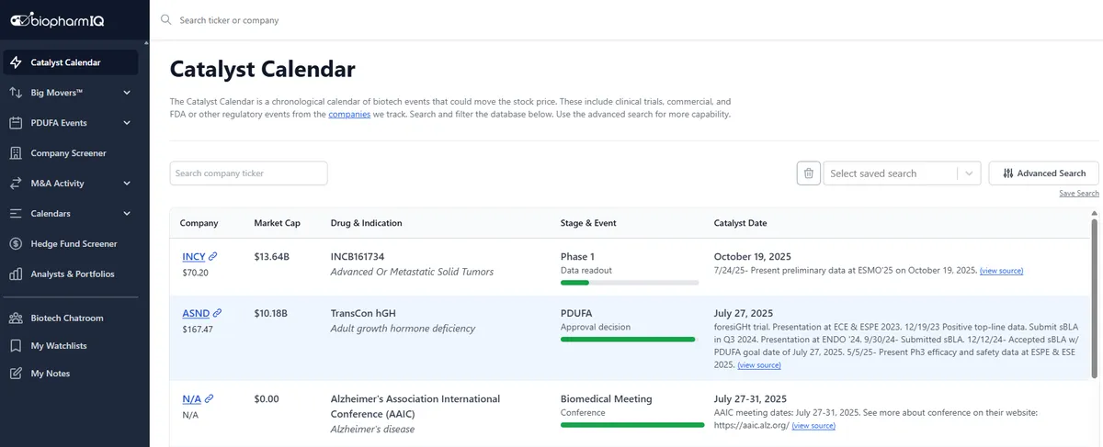The height and width of the screenshot is (447, 1103).
Task: Expand the Big Movers submenu chevron
Action: 127,93
